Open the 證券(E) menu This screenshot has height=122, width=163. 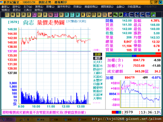[16, 7]
